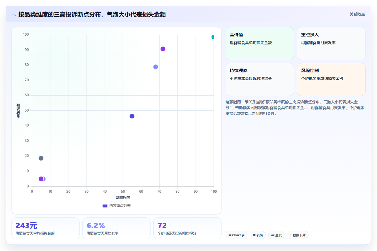Click 母婴辅食类月复发率 under 重点投入
Viewport: 377px width, 251px height.
point(318,43)
